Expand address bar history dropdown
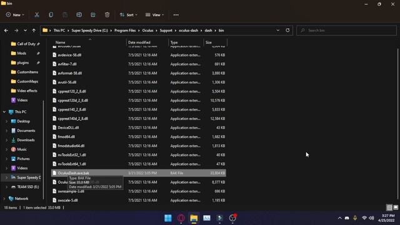Viewport: 400px width, 225px height. pyautogui.click(x=277, y=30)
